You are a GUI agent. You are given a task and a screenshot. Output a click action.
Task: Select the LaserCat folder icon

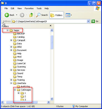(15, 63)
